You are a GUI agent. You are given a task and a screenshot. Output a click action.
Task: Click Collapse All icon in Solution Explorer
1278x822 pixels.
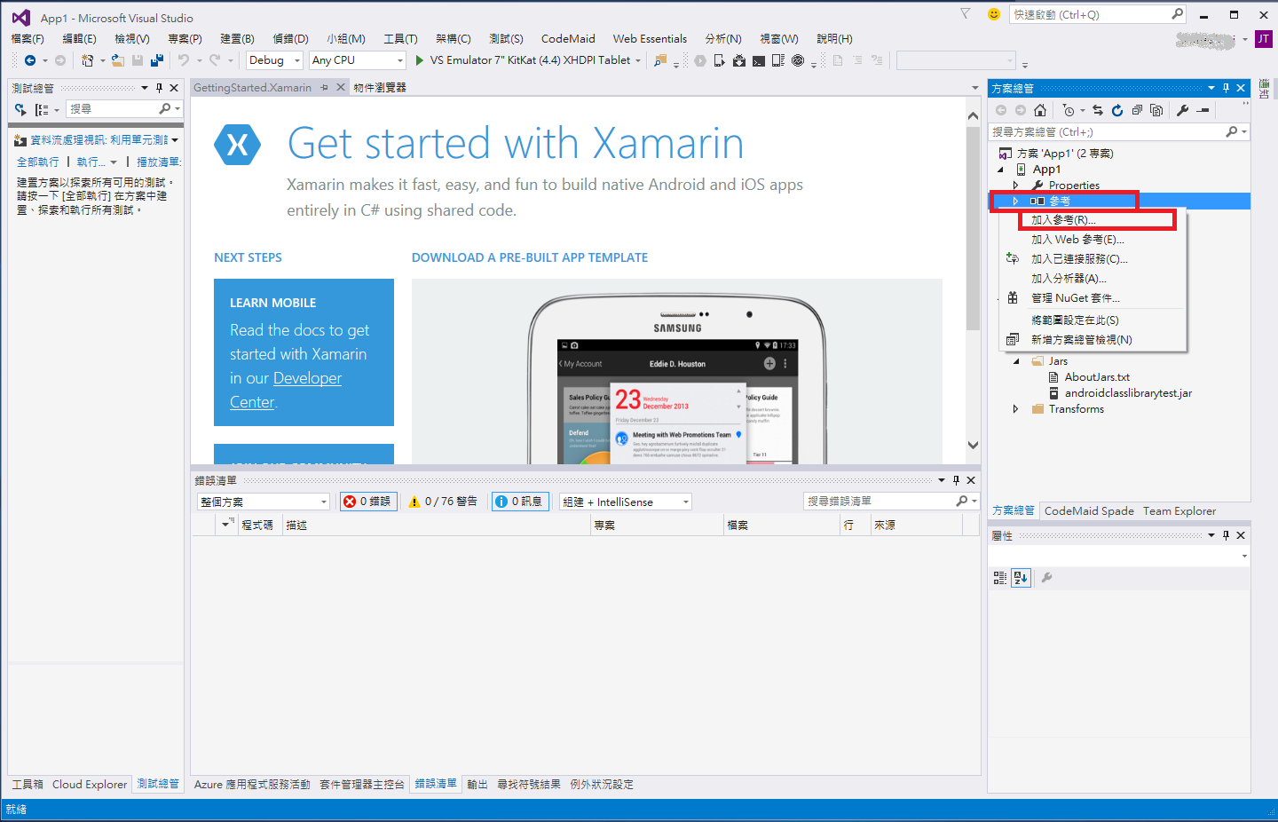click(1137, 110)
